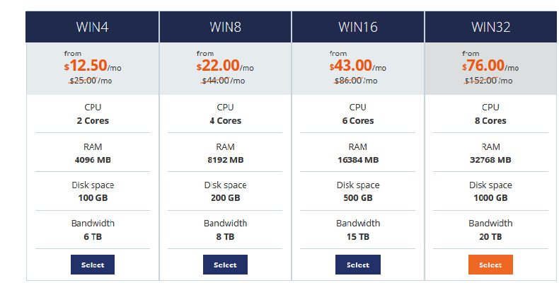The image size is (559, 283).
Task: Click the $12.50/mo price
Action: pos(93,66)
